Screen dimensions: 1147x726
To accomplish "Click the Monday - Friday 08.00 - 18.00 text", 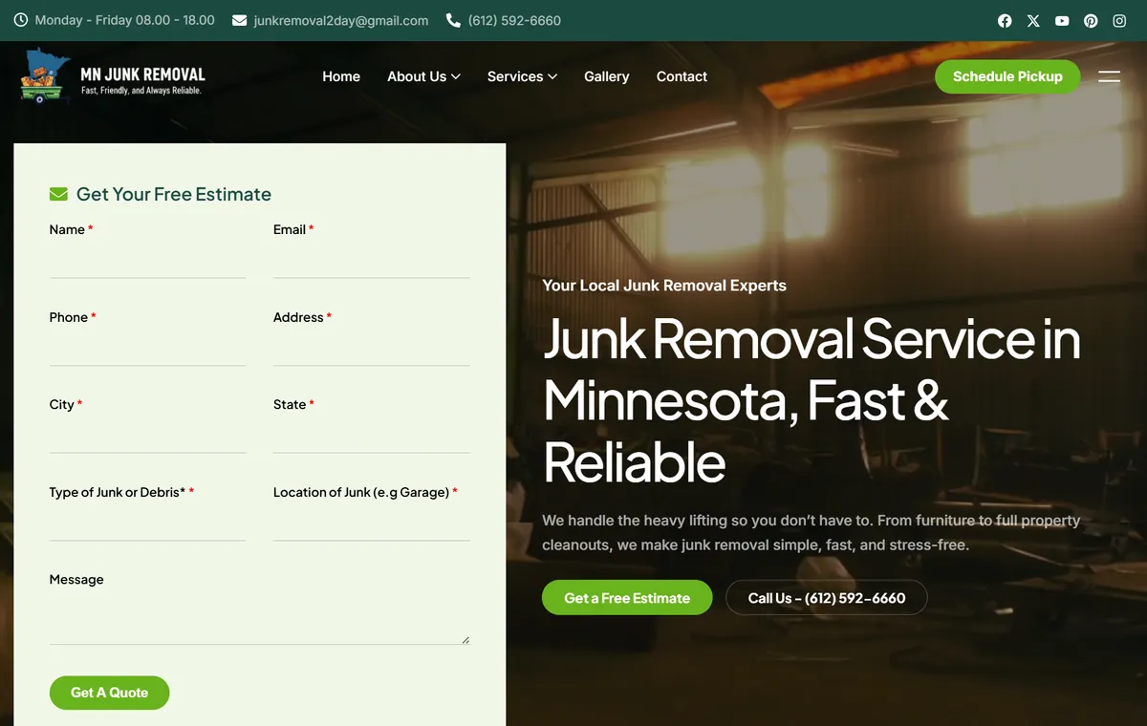I will click(x=125, y=20).
